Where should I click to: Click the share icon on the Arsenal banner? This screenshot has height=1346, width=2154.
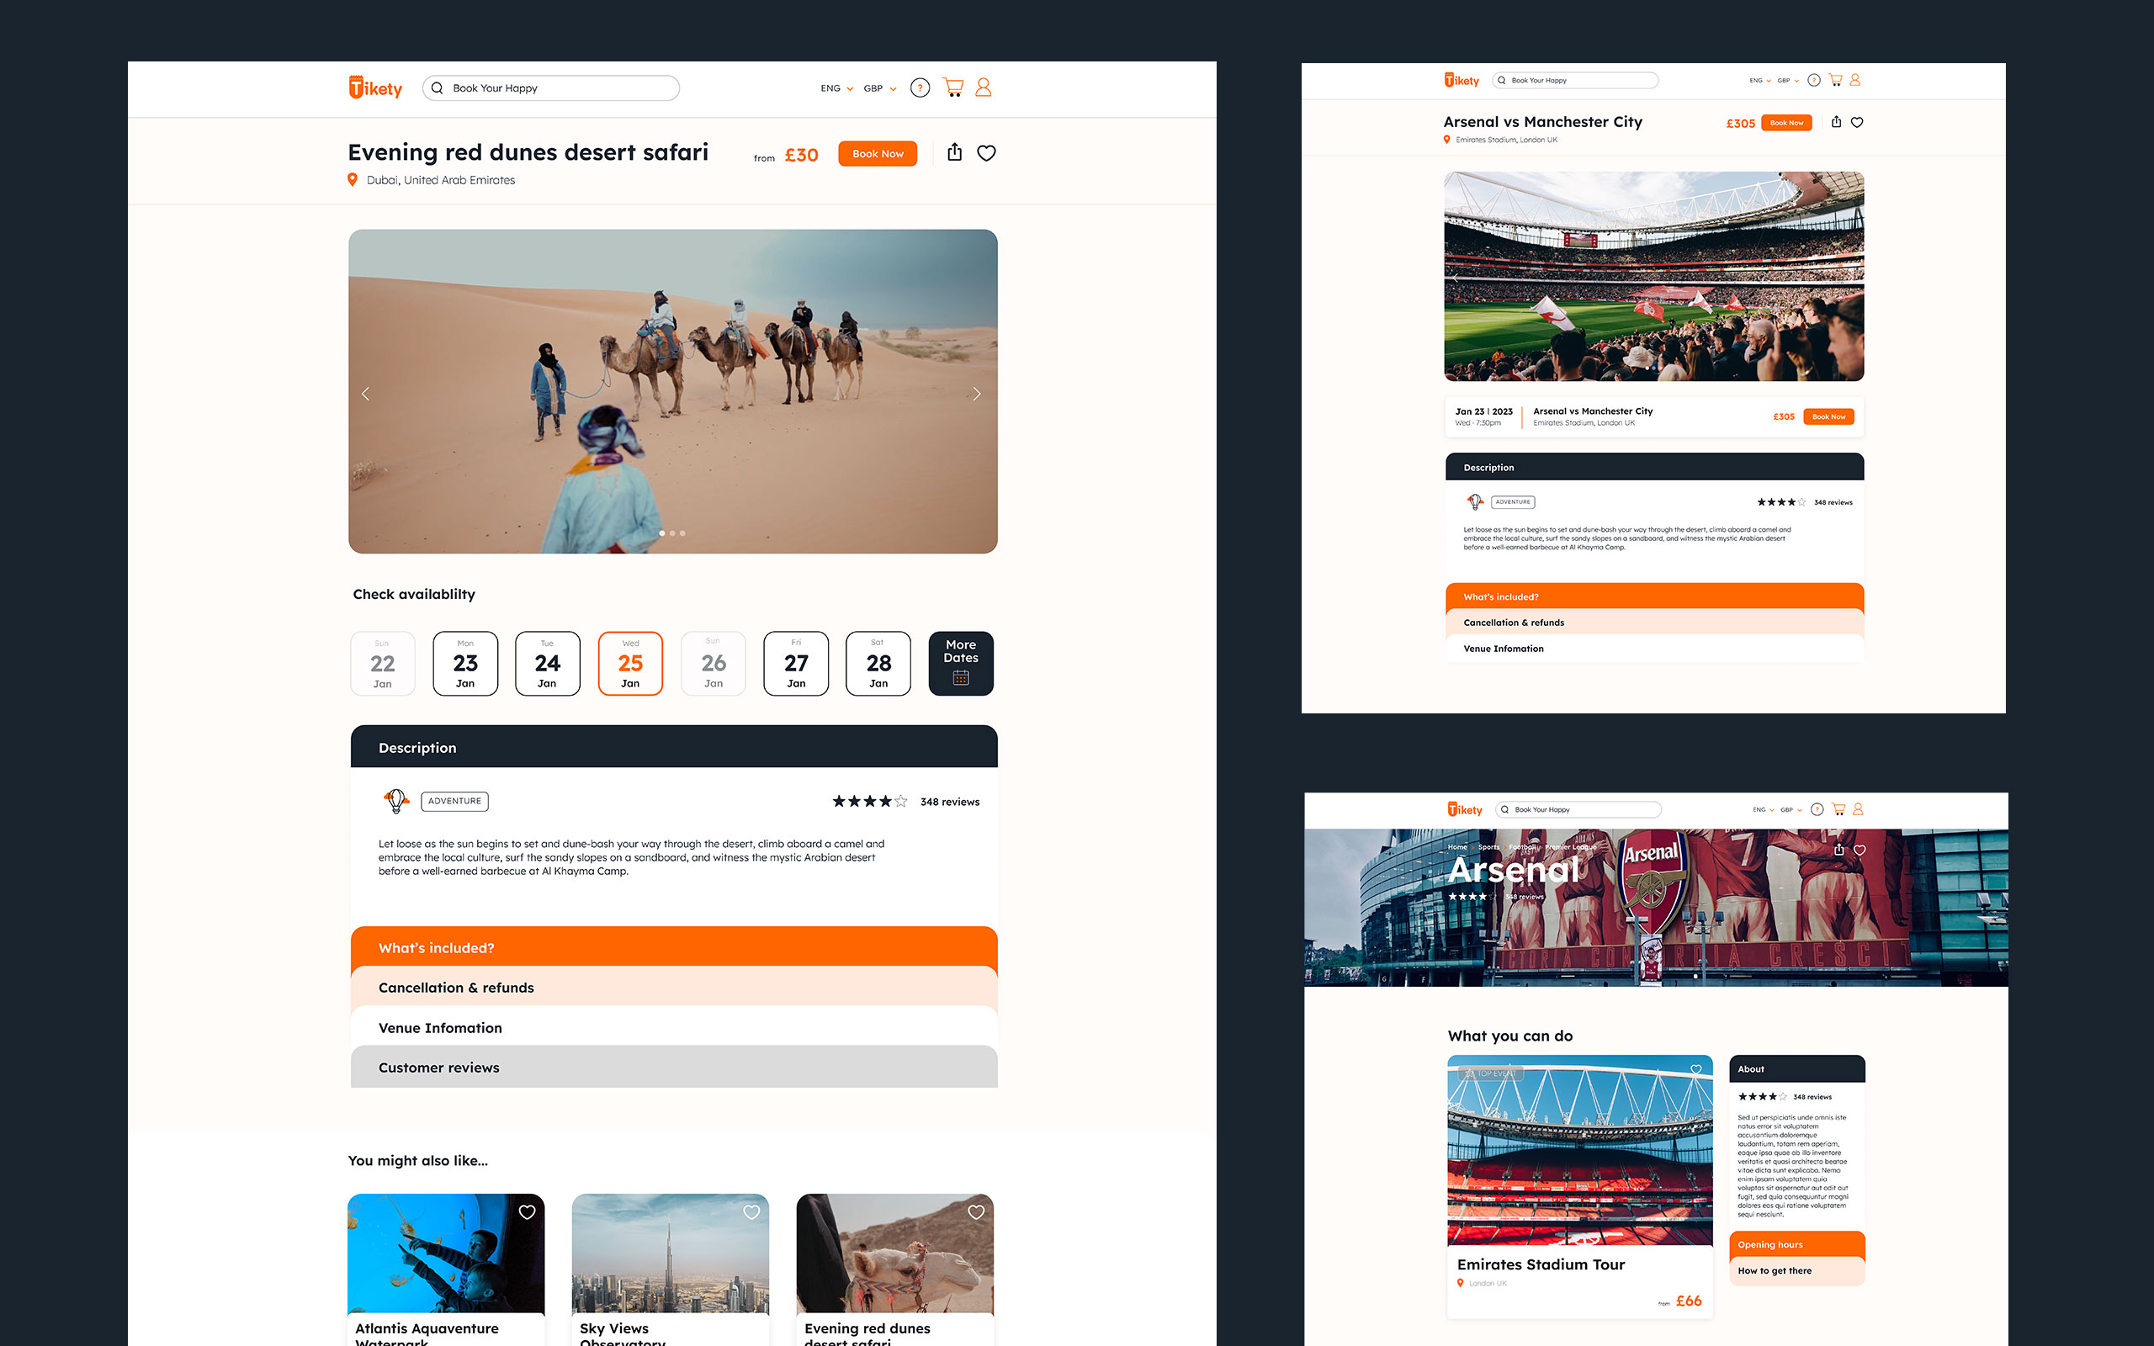tap(1839, 851)
